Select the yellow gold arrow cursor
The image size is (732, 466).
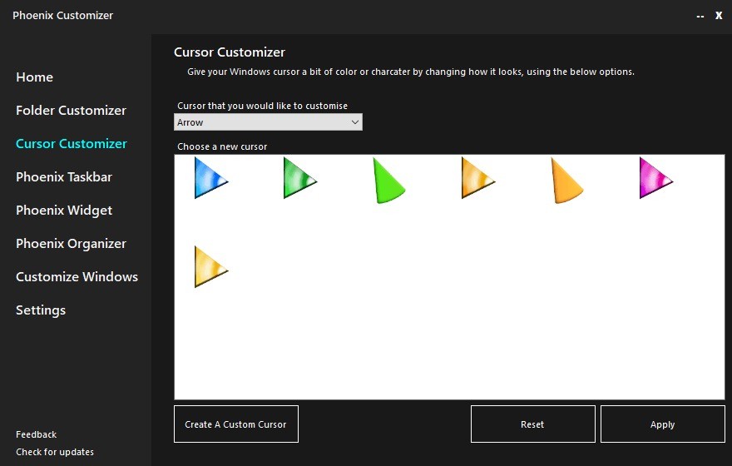[x=211, y=266]
